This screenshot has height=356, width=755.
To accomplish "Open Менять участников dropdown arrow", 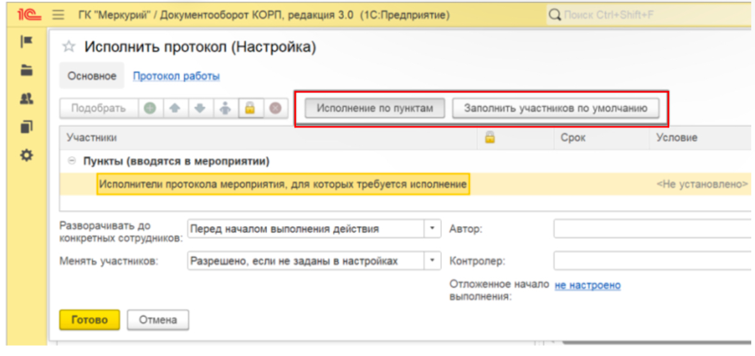I will tap(432, 261).
